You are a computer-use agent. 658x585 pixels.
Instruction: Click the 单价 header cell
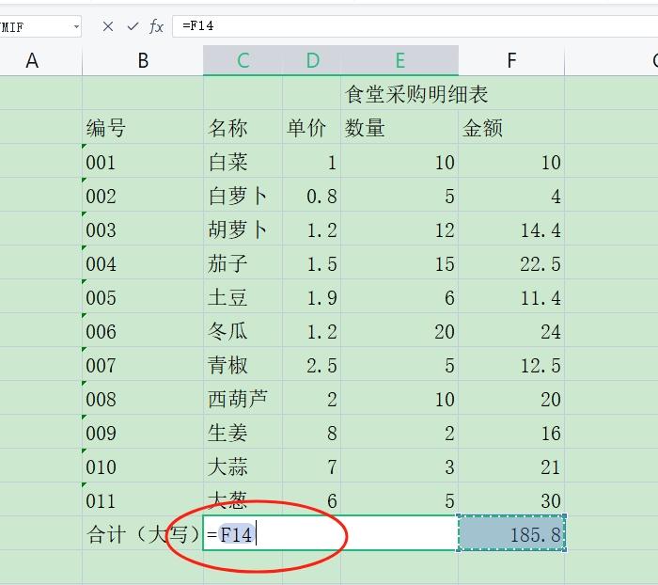tap(312, 127)
